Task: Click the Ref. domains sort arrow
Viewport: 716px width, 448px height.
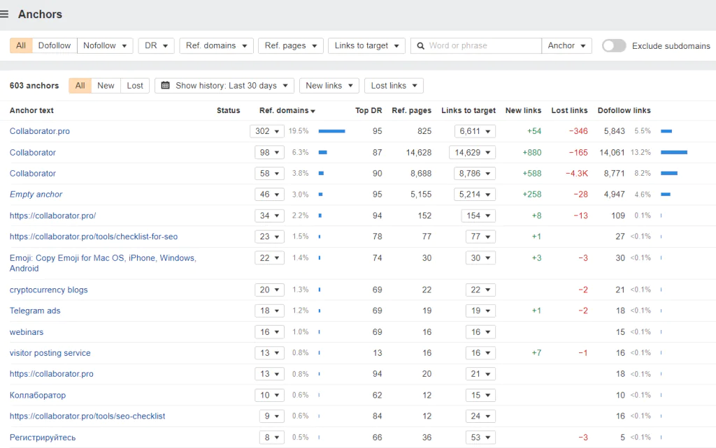Action: pos(313,111)
